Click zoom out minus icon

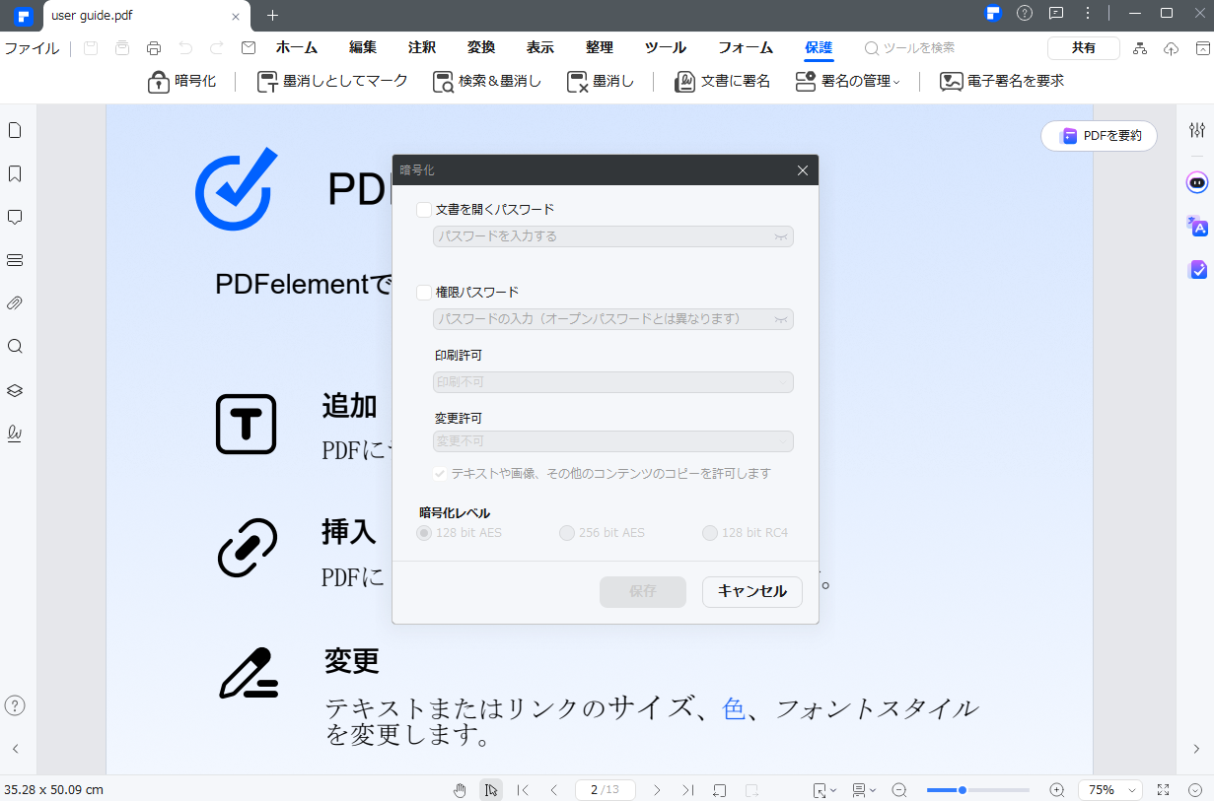click(x=899, y=790)
